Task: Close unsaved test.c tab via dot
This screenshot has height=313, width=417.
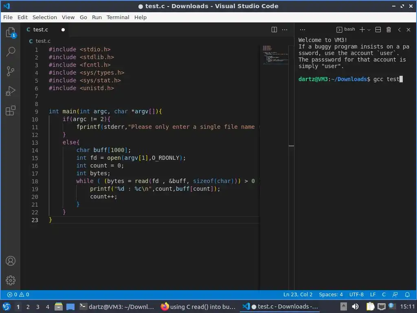Action: (x=63, y=29)
